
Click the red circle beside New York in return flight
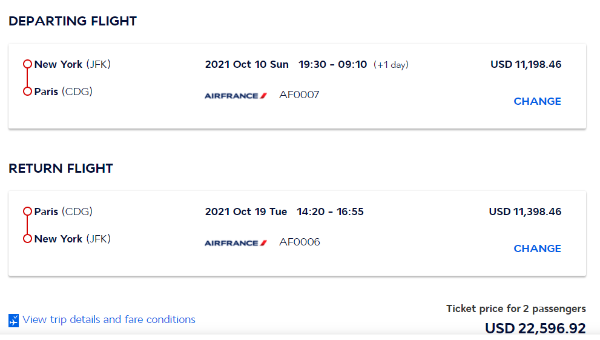tap(27, 239)
